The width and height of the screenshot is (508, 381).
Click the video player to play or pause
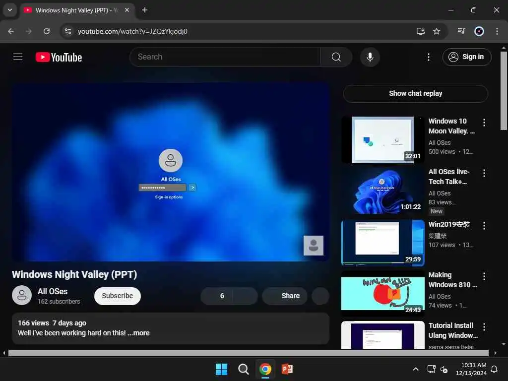(171, 172)
